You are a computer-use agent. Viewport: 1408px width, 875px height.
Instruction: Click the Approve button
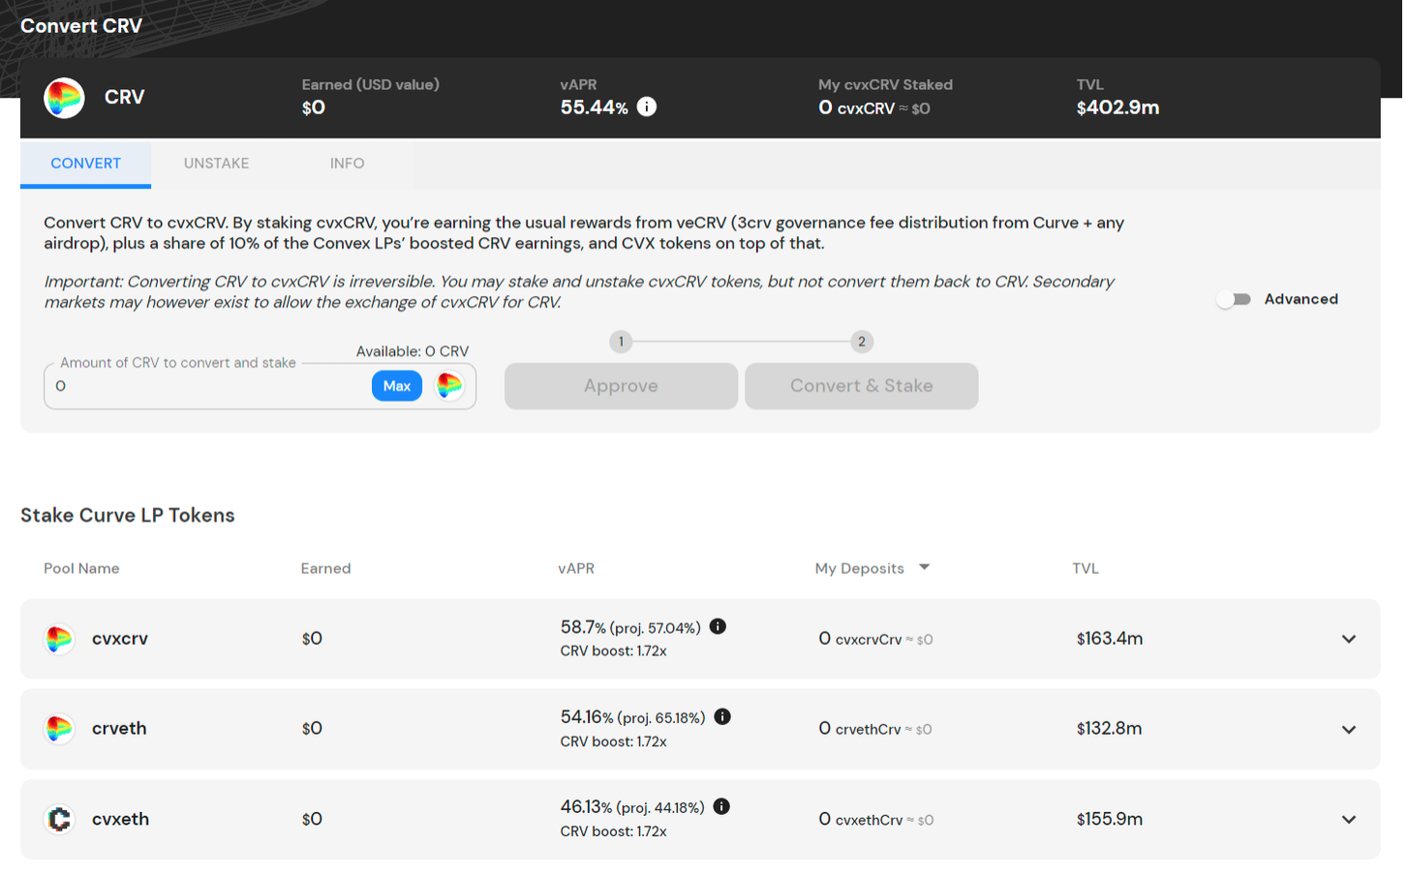click(623, 387)
